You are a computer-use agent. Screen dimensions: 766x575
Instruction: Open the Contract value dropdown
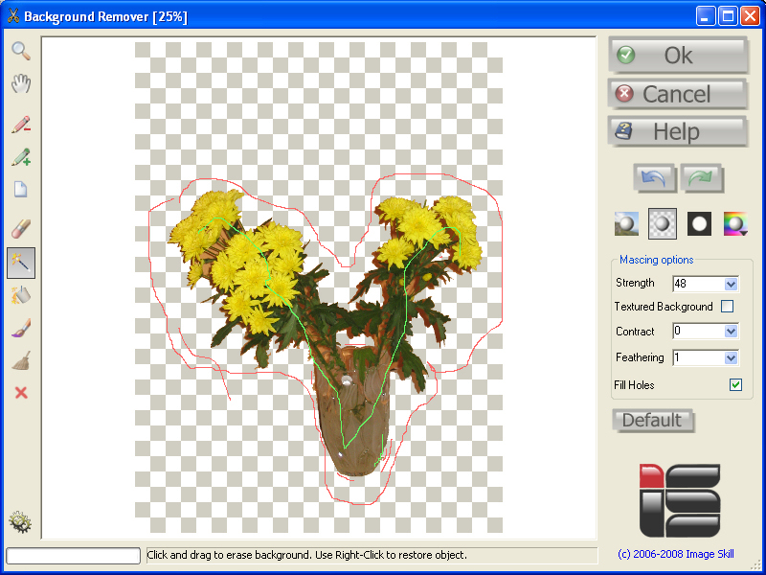pos(732,331)
